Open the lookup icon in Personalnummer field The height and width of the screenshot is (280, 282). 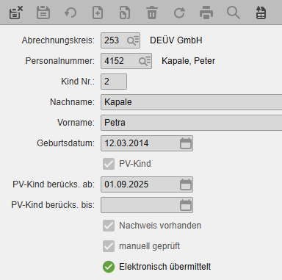[145, 61]
